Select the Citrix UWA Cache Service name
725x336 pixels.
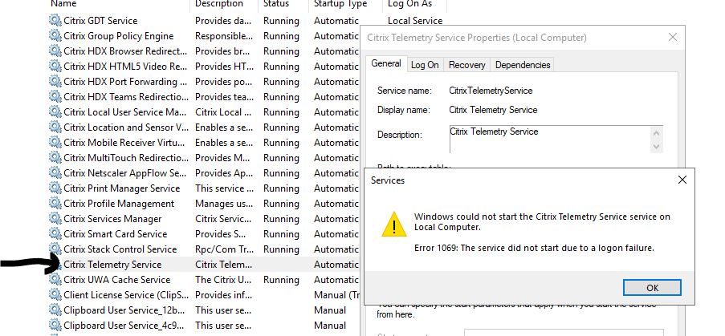point(117,280)
